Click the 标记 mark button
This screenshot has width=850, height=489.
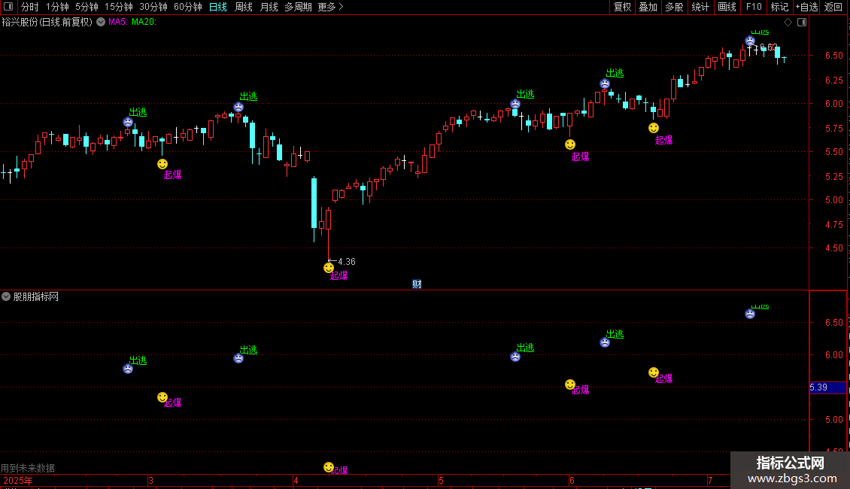coord(779,7)
